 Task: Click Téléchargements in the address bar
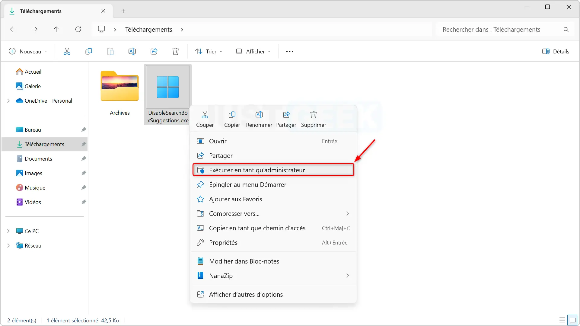pos(149,30)
